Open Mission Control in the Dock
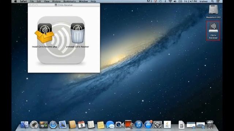Screen dimensions: 234x131 (x=44, y=124)
